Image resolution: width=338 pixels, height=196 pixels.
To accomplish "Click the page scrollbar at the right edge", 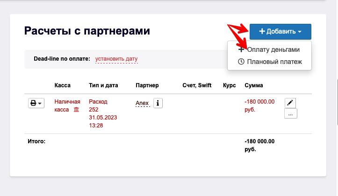I will (x=337, y=102).
